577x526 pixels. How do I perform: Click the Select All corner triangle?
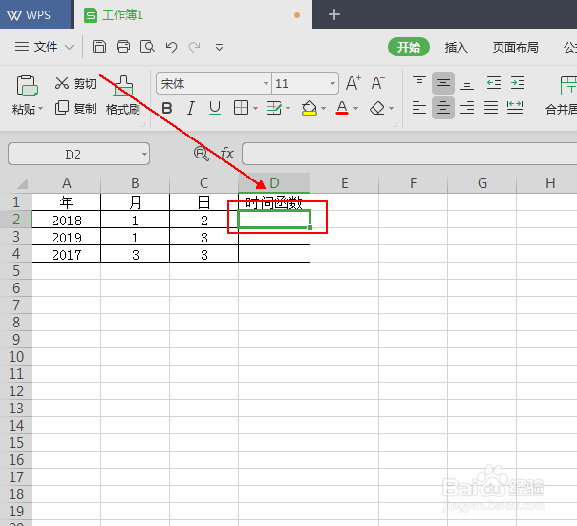22,183
